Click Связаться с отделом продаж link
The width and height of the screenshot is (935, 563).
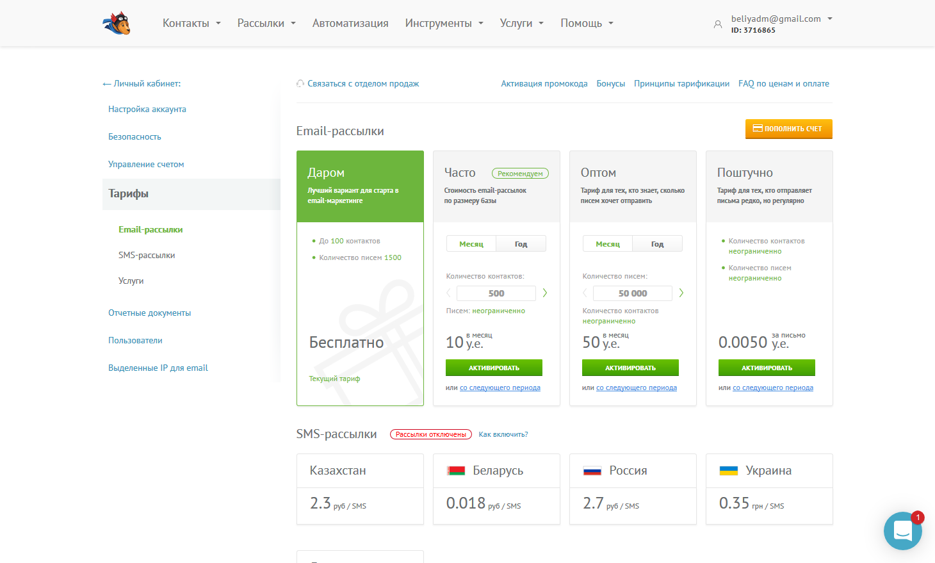[363, 84]
